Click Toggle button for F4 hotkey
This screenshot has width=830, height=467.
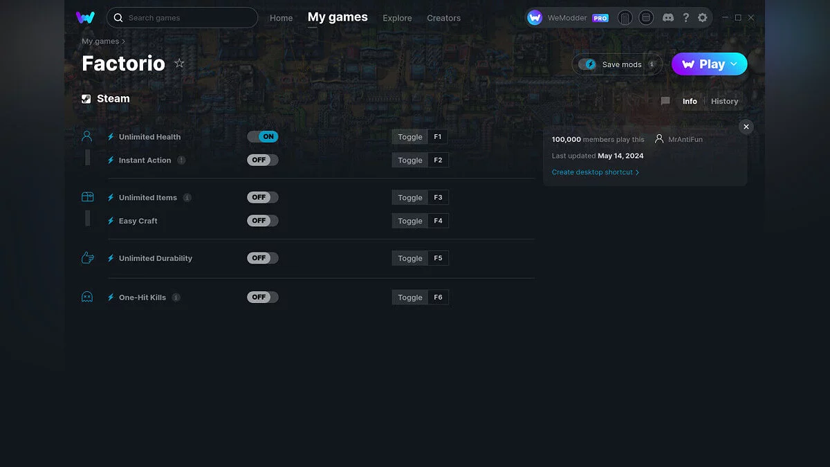pos(409,221)
